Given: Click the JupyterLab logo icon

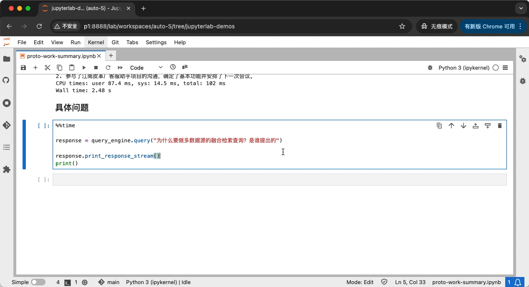Looking at the screenshot, I should pyautogui.click(x=7, y=42).
